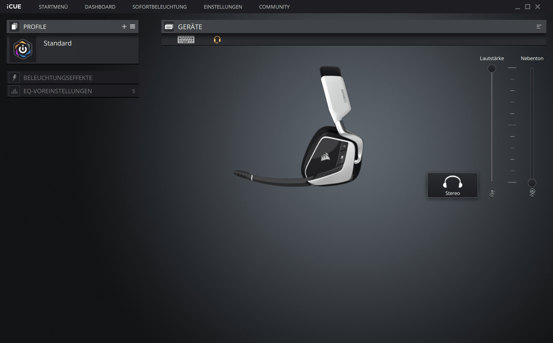Switch Stereo audio mode button
The height and width of the screenshot is (343, 553).
coord(453,185)
